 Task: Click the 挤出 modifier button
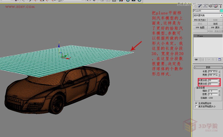click(x=200, y=24)
